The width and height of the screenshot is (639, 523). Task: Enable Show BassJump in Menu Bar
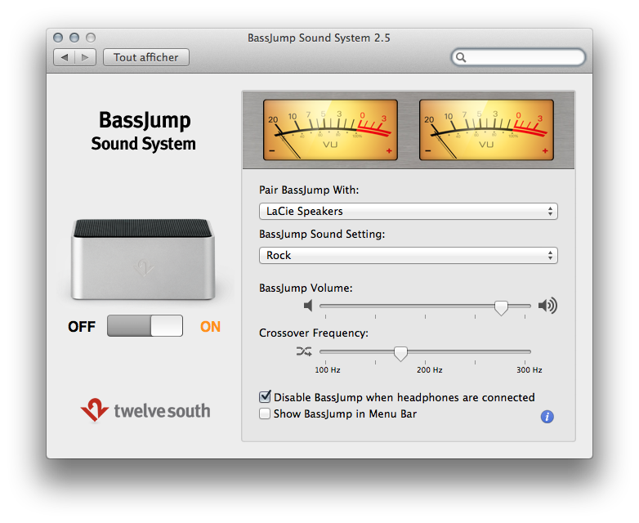(x=265, y=413)
